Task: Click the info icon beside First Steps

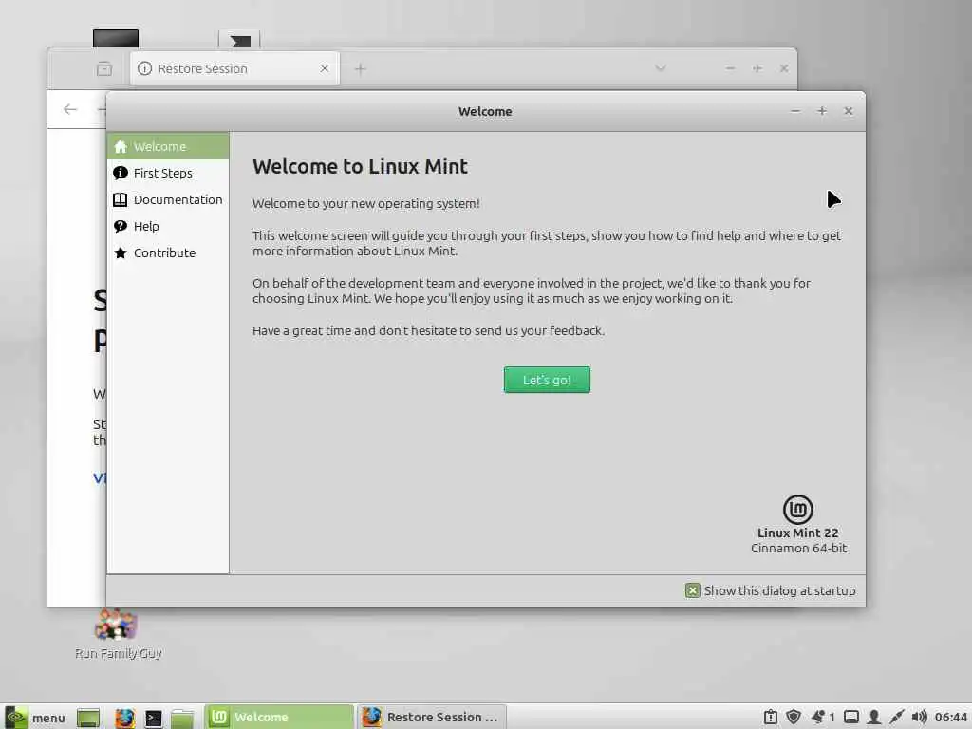Action: 121,173
